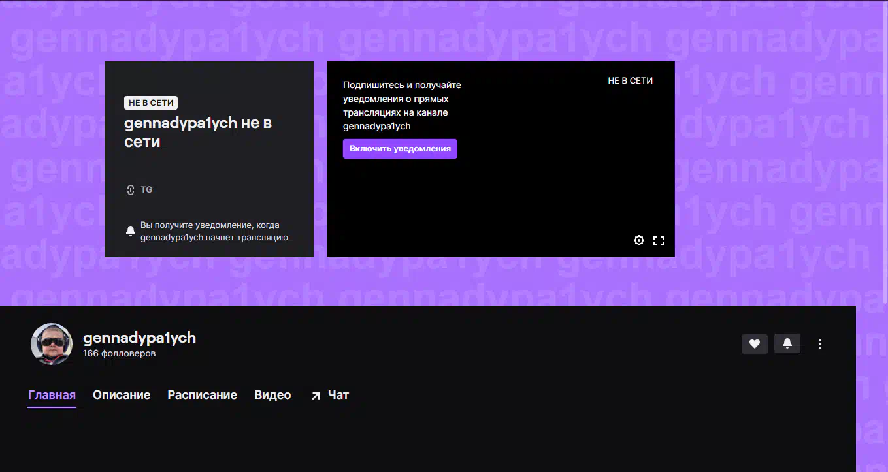Click НЕ В СЕТИ badge in left card
The image size is (888, 472).
click(151, 102)
